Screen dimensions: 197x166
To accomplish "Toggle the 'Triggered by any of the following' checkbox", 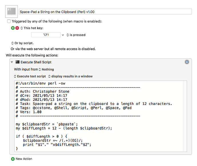I will click(x=9, y=21).
